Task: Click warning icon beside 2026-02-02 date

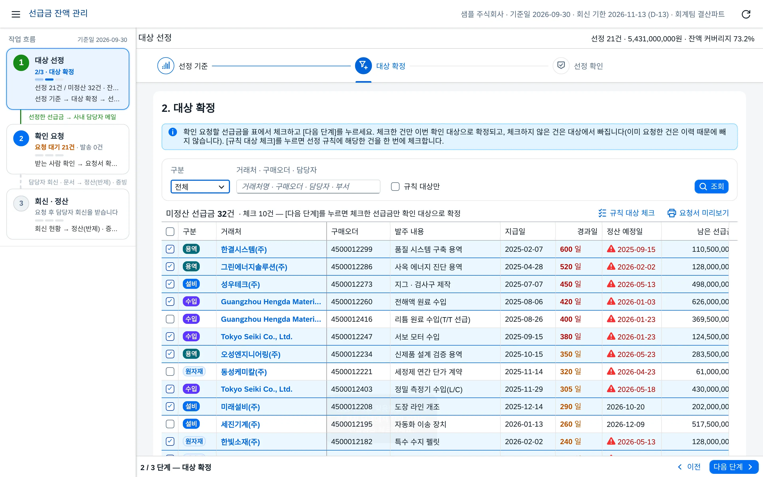Action: 611,267
